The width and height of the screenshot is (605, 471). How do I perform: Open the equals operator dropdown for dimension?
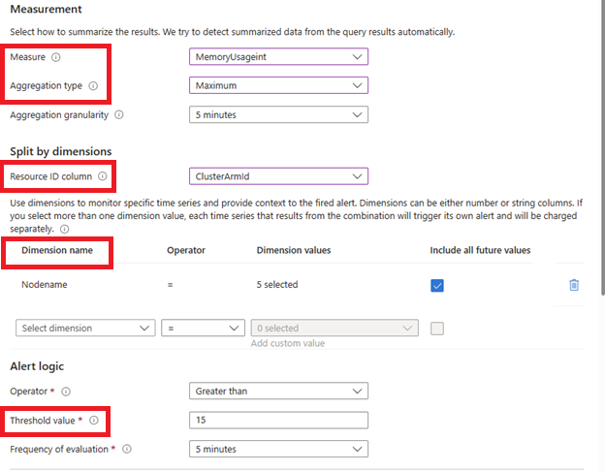pos(203,329)
